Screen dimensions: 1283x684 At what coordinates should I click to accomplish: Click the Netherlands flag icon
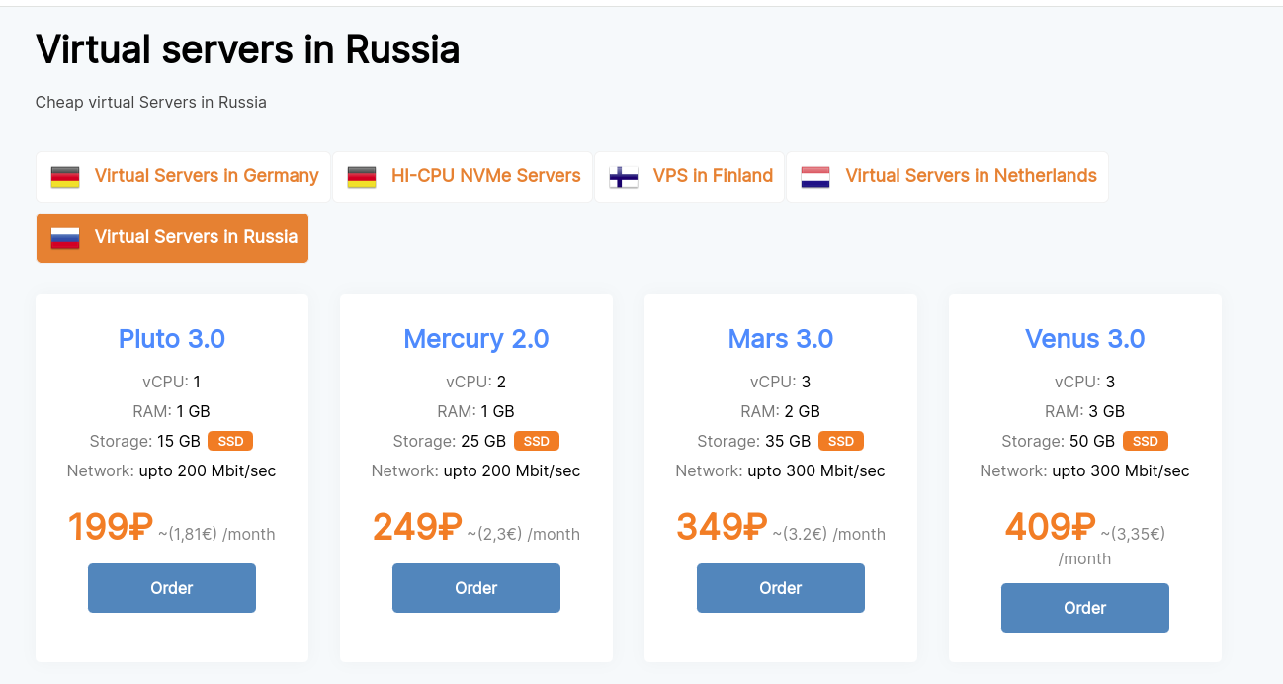(x=815, y=177)
